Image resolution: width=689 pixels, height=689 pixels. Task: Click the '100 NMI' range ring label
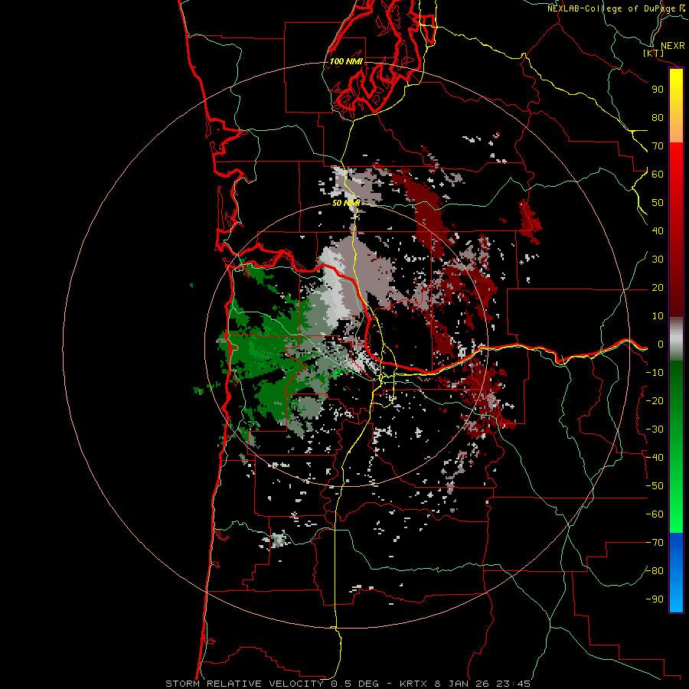click(346, 61)
